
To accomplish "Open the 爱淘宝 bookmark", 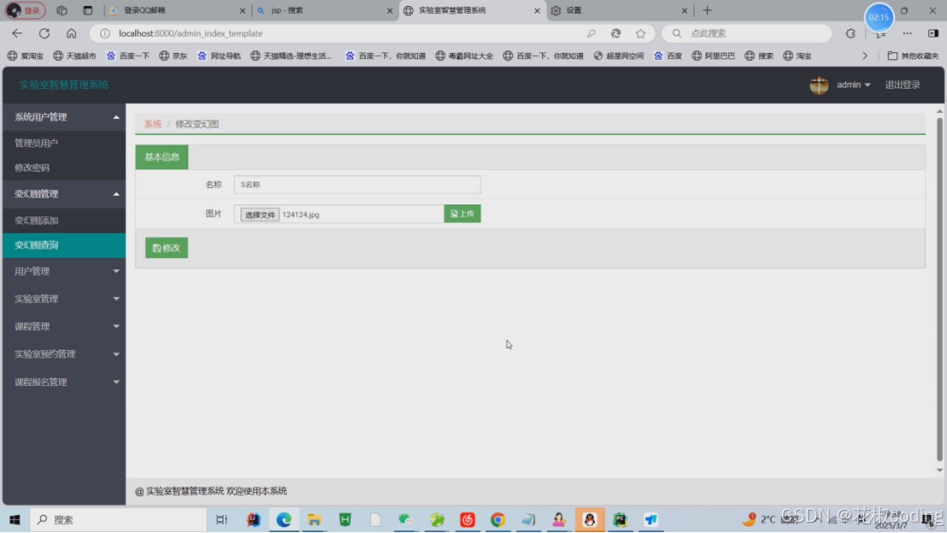I will coord(26,56).
